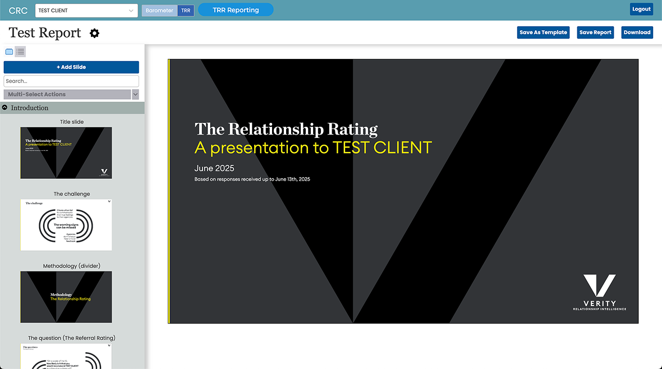Screen dimensions: 662x369
Task: Click 'Title slide' label
Action: coord(72,122)
